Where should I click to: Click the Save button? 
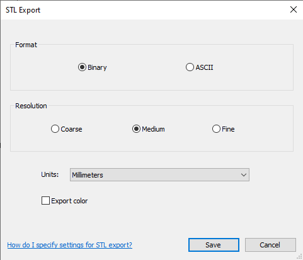214,245
